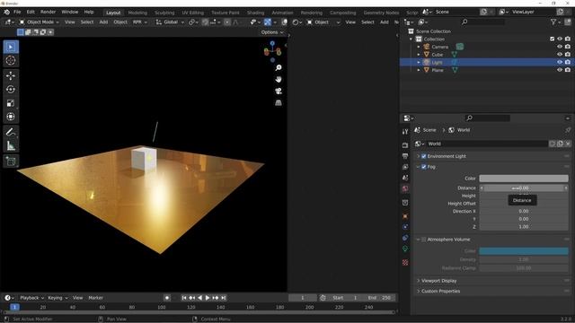Screen dimensions: 575x323
Task: Hide the Plane with its eye icon
Action: (560, 70)
